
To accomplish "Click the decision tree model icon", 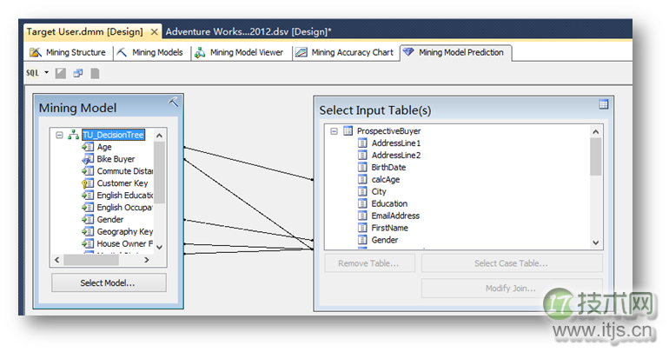I will 73,135.
